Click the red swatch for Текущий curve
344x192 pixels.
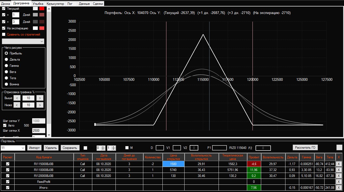coord(42,9)
